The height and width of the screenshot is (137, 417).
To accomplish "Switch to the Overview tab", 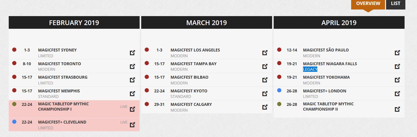I will coord(368,4).
